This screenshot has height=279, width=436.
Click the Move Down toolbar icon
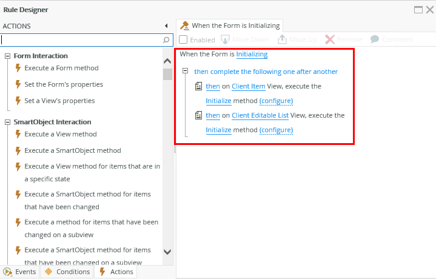226,39
